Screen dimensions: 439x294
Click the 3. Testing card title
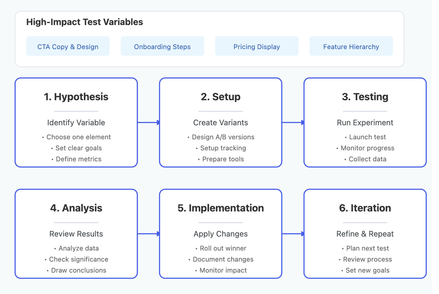(365, 97)
